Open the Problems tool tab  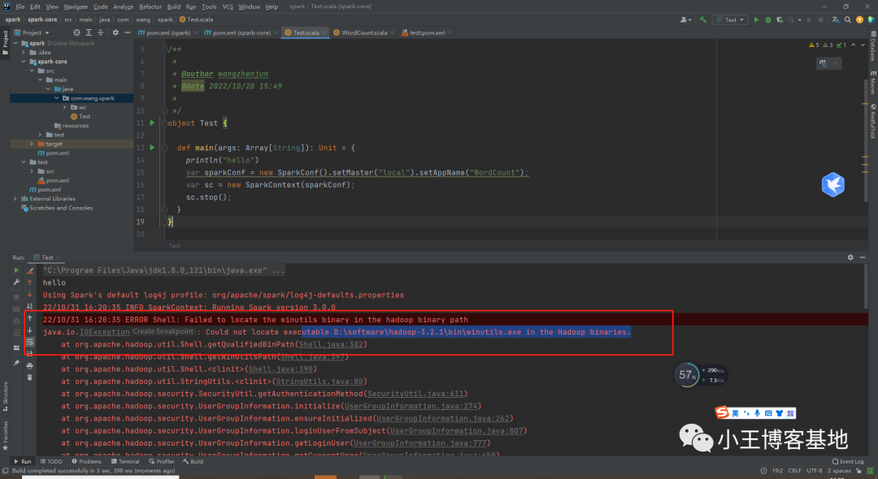tap(87, 462)
